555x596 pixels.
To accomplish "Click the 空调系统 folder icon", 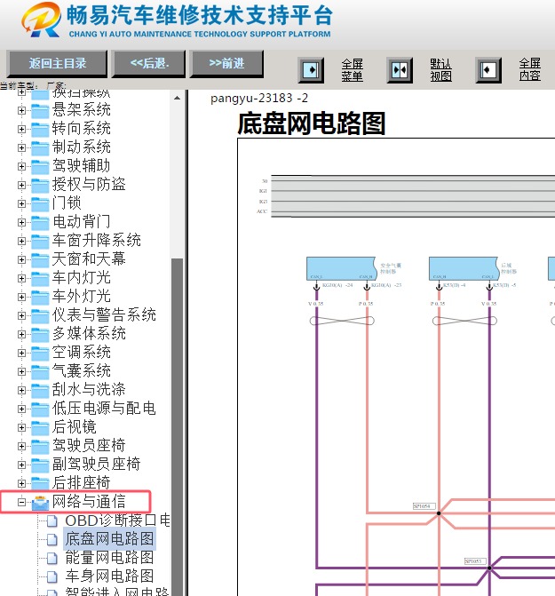I will tap(40, 353).
